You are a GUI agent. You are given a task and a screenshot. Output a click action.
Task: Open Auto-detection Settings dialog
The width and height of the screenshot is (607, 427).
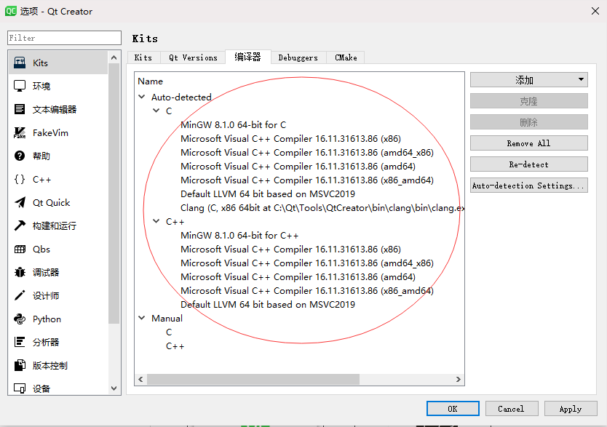(x=529, y=185)
